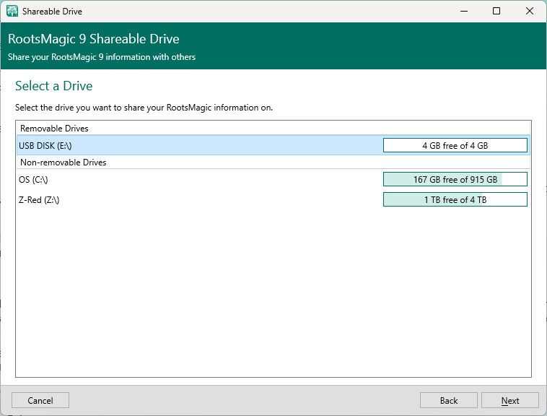547x416 pixels.
Task: Click the Non-removable Drives group header
Action: click(63, 162)
